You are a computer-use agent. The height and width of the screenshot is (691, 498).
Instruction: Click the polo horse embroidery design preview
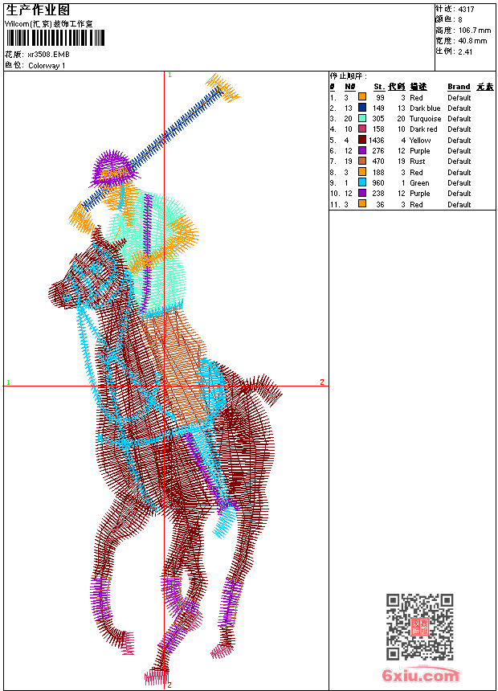tap(166, 379)
